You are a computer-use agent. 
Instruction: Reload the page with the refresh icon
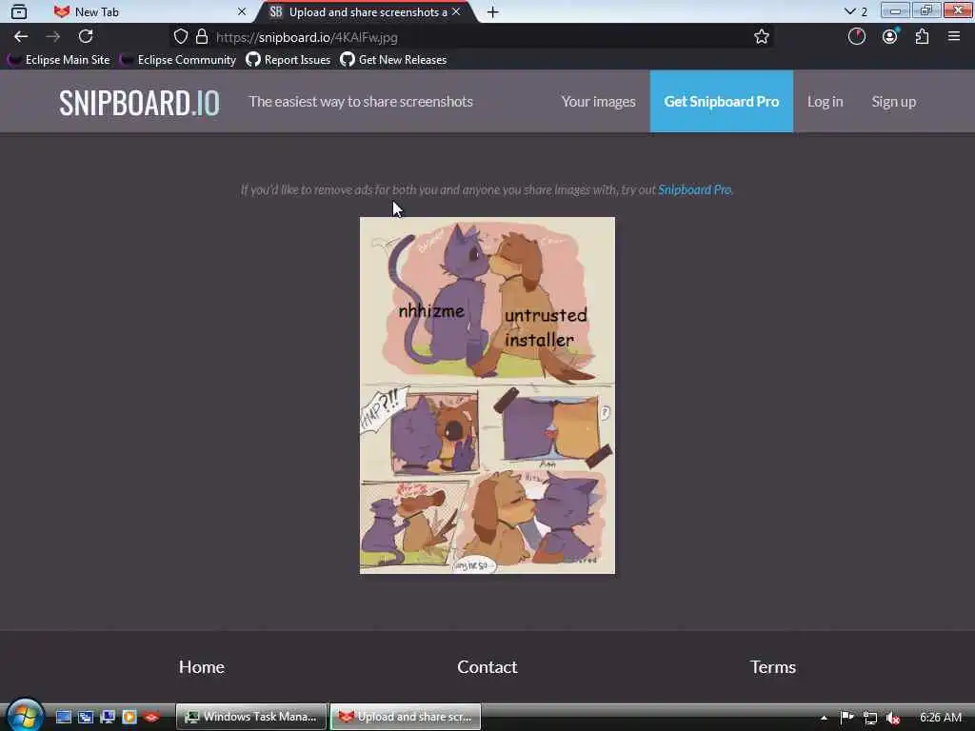[86, 37]
